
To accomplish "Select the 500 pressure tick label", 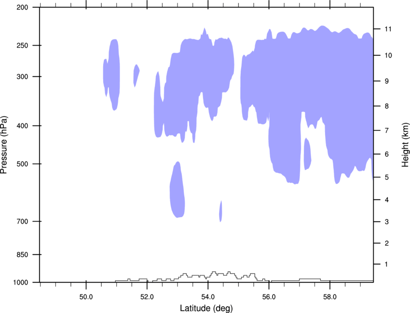I will pyautogui.click(x=22, y=164).
